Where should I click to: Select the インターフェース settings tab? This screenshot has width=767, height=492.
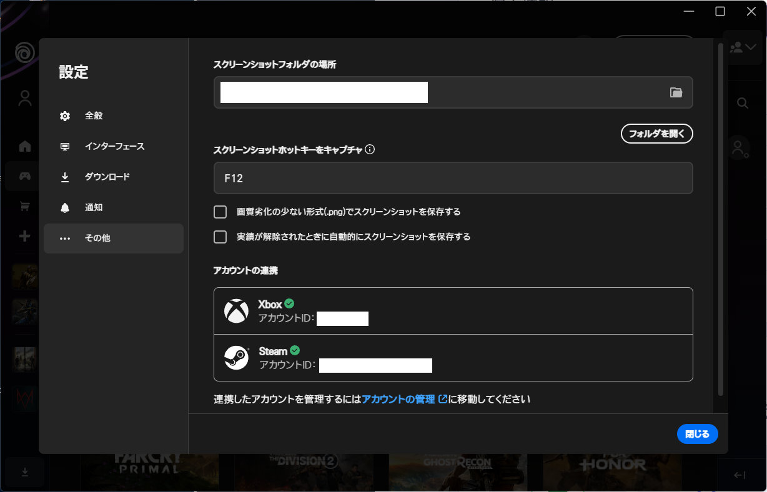coord(113,147)
